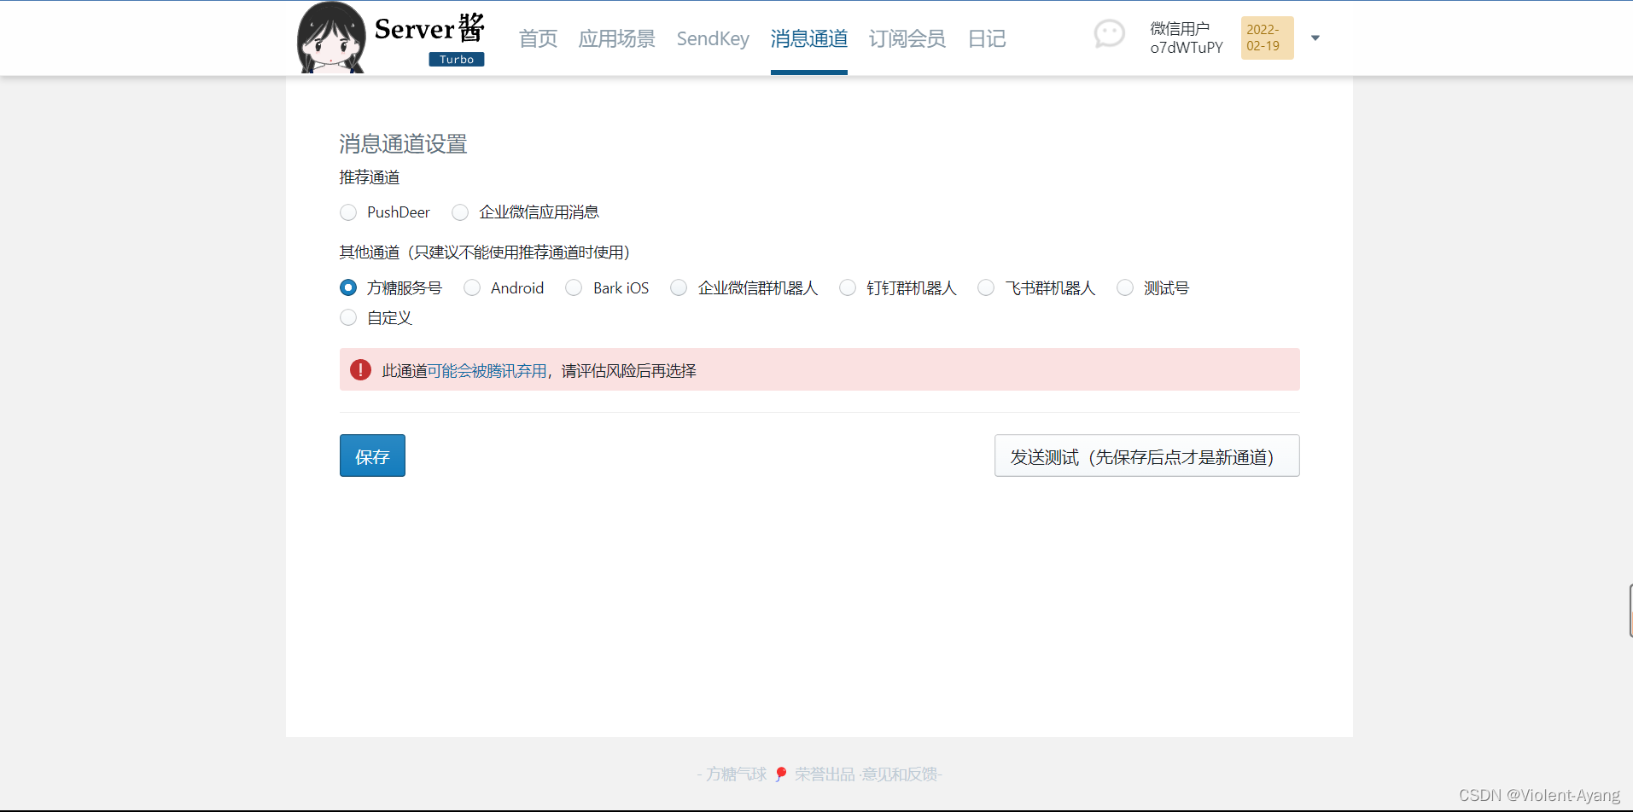Click the 方糖气球 footer link
This screenshot has width=1633, height=812.
pyautogui.click(x=736, y=774)
